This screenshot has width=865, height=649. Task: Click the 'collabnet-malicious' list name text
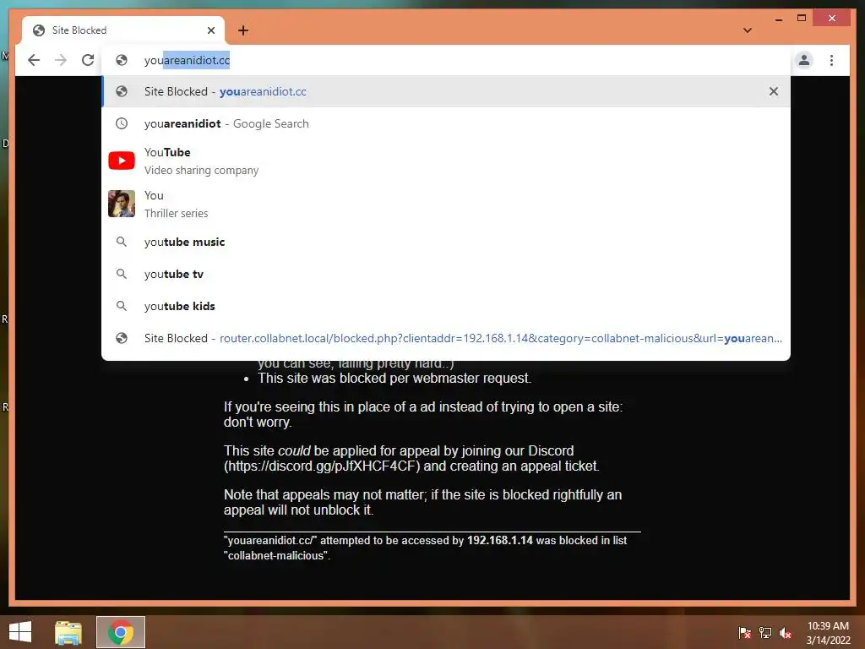click(x=276, y=556)
